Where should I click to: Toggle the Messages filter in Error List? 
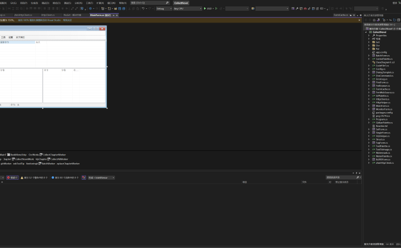tap(65, 177)
